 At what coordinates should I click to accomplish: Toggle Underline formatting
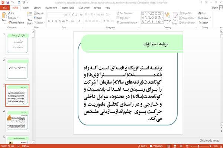tap(56, 21)
